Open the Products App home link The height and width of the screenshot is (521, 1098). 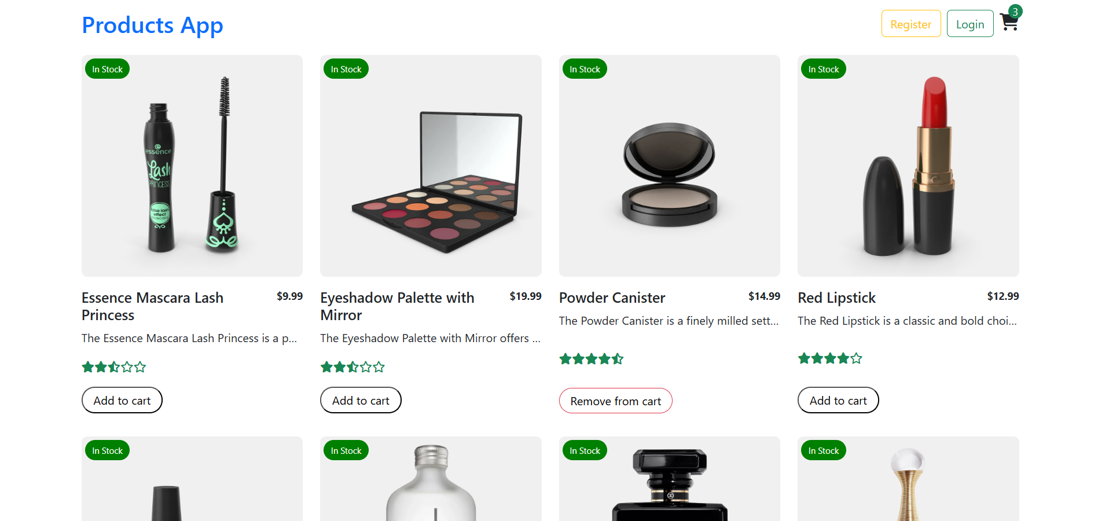click(152, 25)
